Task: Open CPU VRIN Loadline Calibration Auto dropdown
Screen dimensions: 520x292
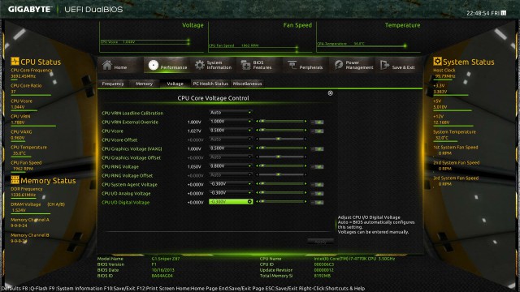Action: [231, 113]
